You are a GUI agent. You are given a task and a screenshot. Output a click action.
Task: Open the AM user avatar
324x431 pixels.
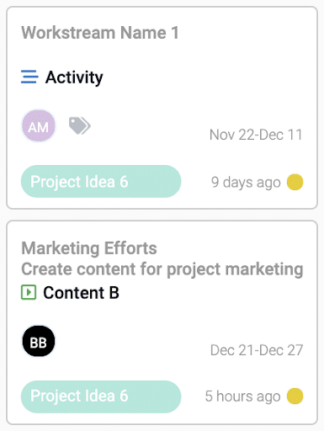pyautogui.click(x=39, y=125)
